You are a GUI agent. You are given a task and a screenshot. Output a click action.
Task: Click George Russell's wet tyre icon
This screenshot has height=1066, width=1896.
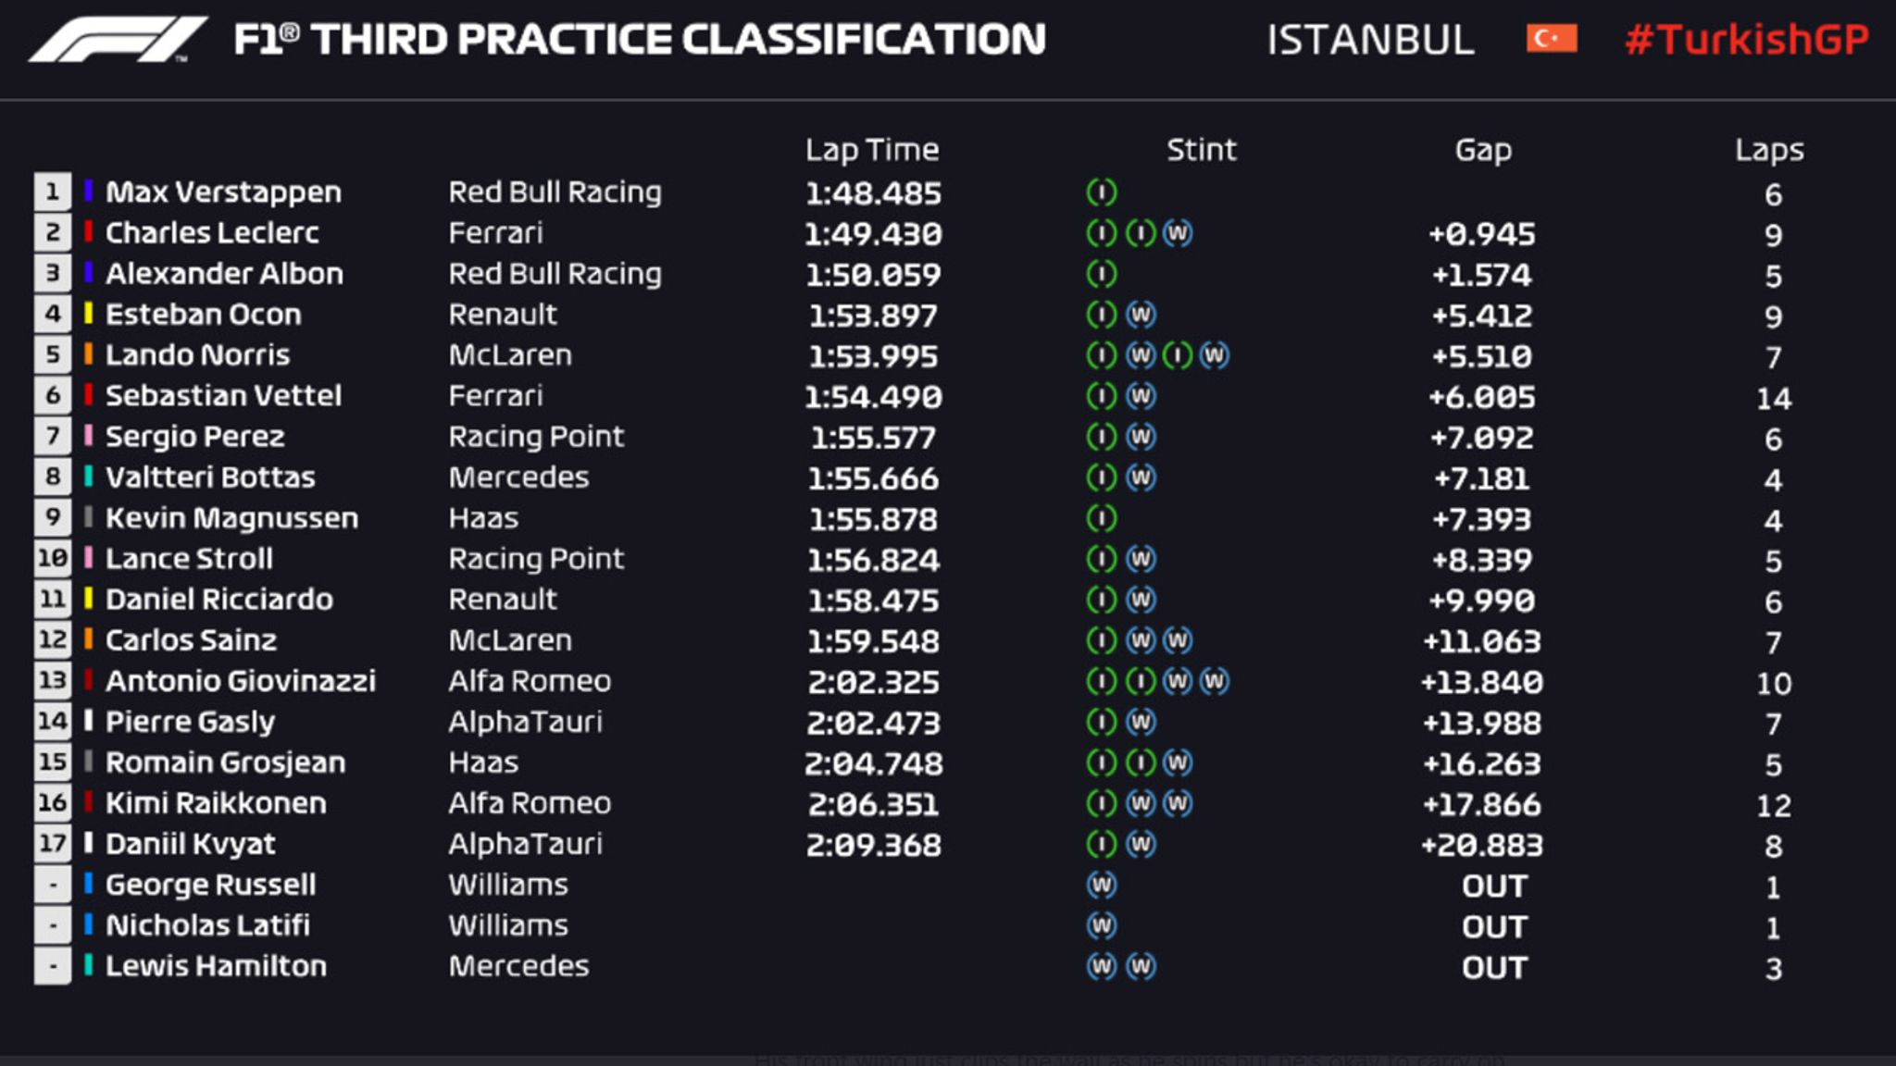[x=1102, y=886]
